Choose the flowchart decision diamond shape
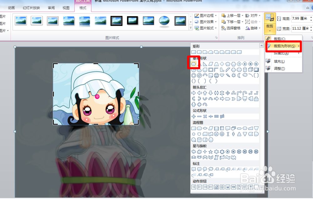Viewport: 313px width, 199px height. tap(205, 128)
